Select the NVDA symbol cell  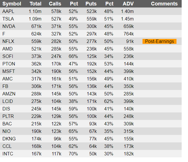pos(9,26)
